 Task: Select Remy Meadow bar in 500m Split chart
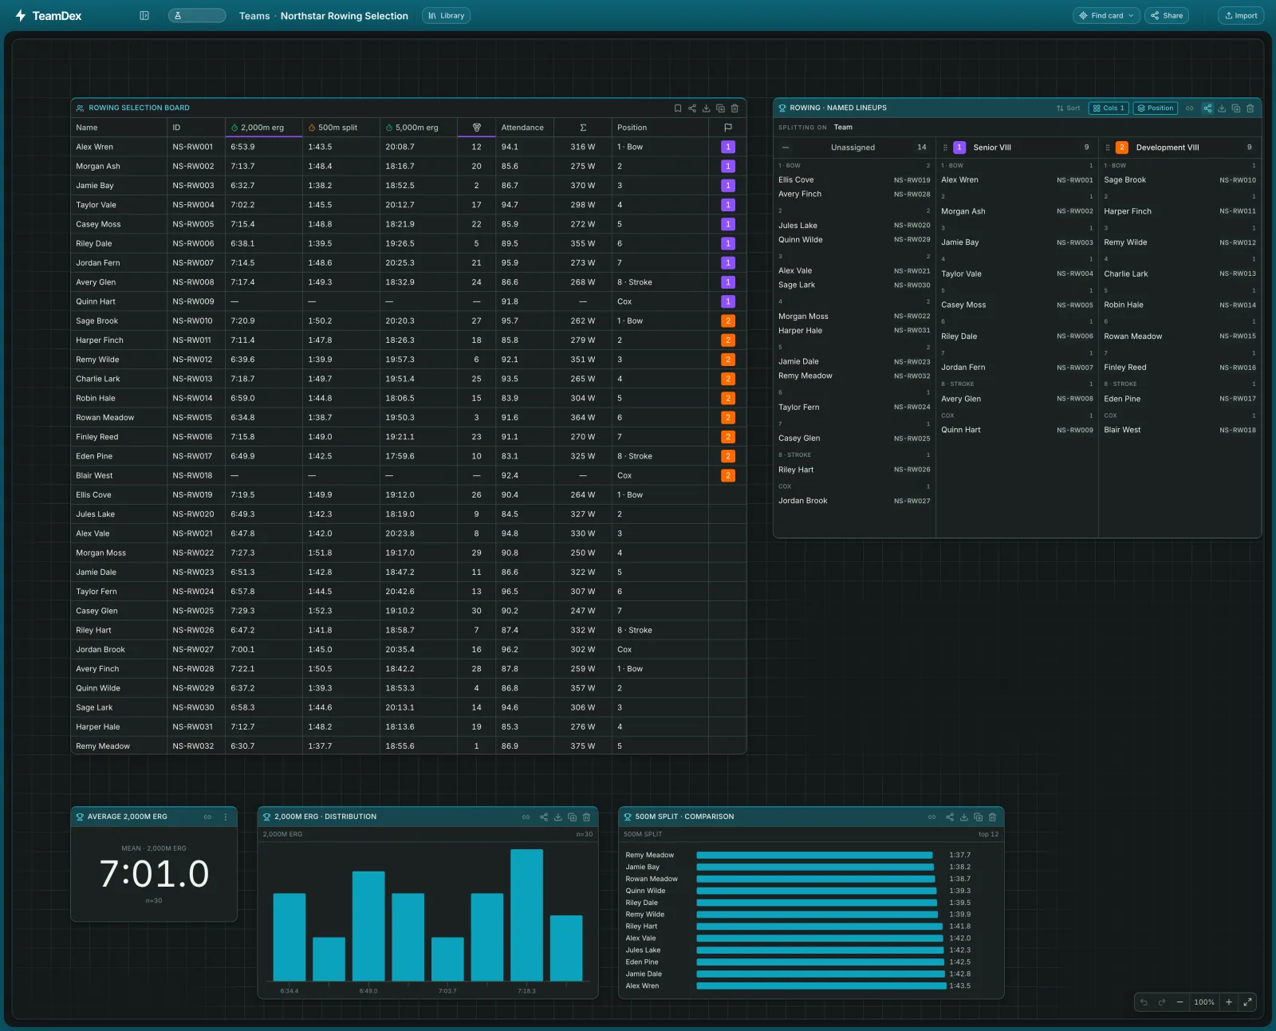[814, 856]
